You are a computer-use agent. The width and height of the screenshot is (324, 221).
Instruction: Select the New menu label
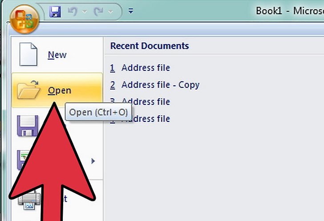click(x=57, y=55)
